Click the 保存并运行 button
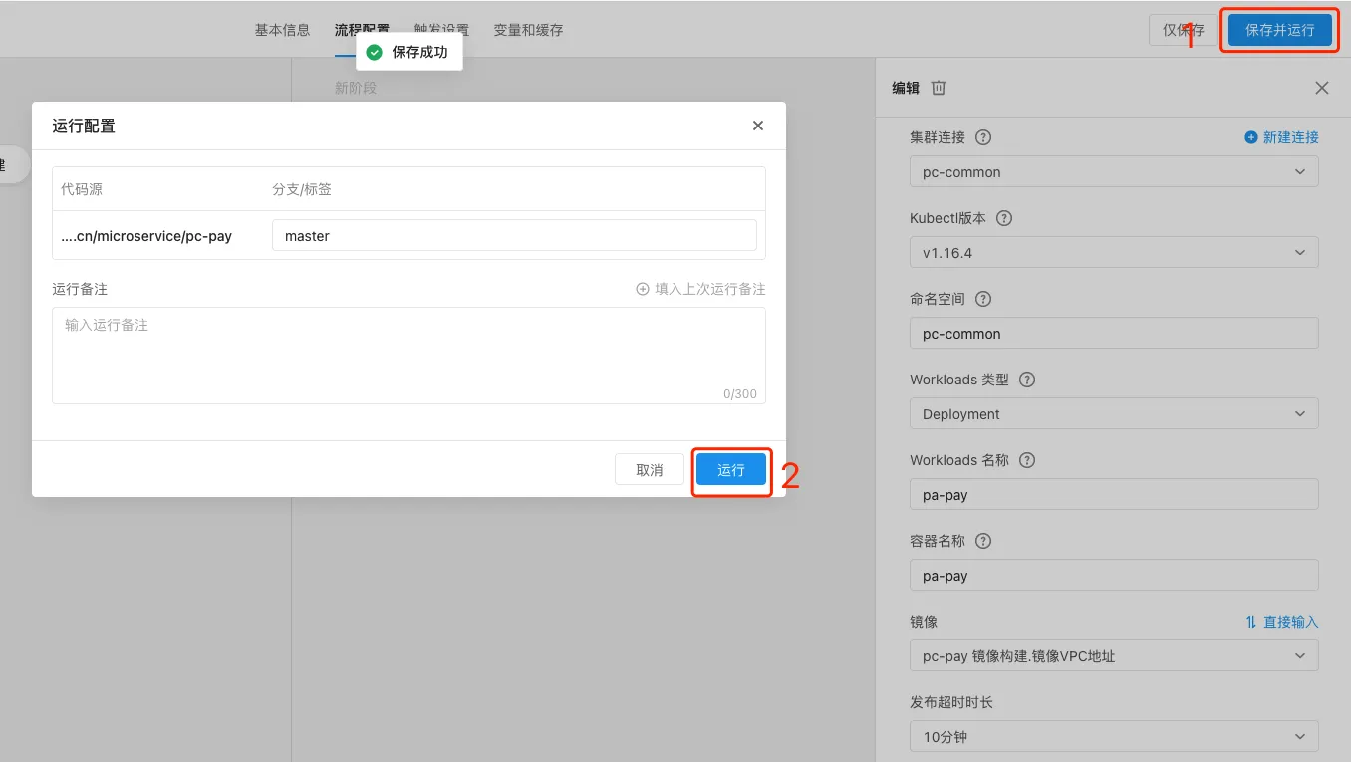 point(1280,30)
